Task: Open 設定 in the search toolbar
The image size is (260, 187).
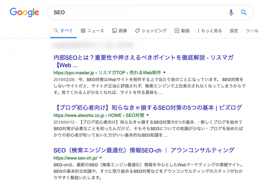Action: point(234,31)
